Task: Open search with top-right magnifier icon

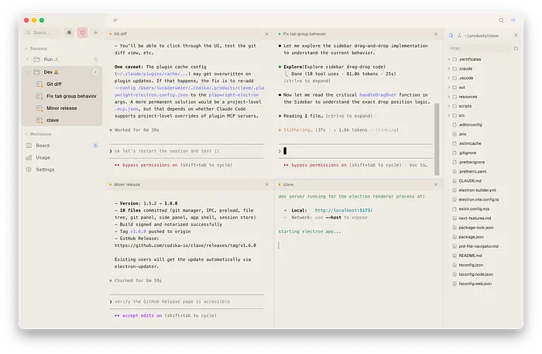Action: [x=500, y=20]
